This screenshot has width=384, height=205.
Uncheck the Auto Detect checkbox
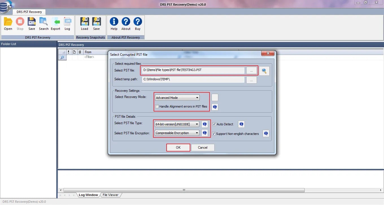(x=214, y=124)
